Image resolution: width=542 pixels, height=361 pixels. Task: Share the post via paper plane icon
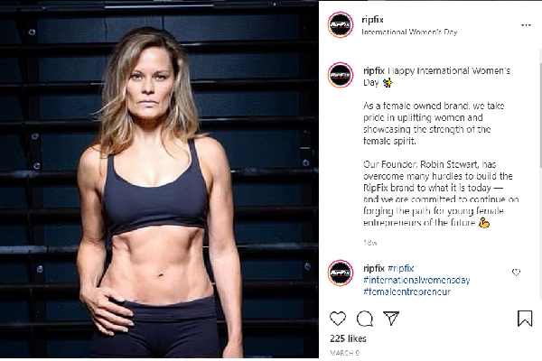(x=391, y=319)
